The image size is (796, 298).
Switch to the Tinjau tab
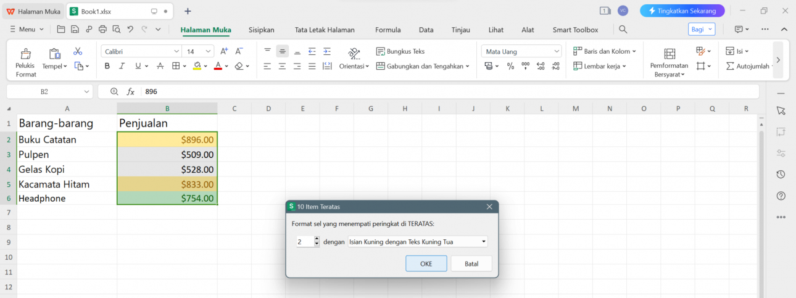tap(460, 30)
